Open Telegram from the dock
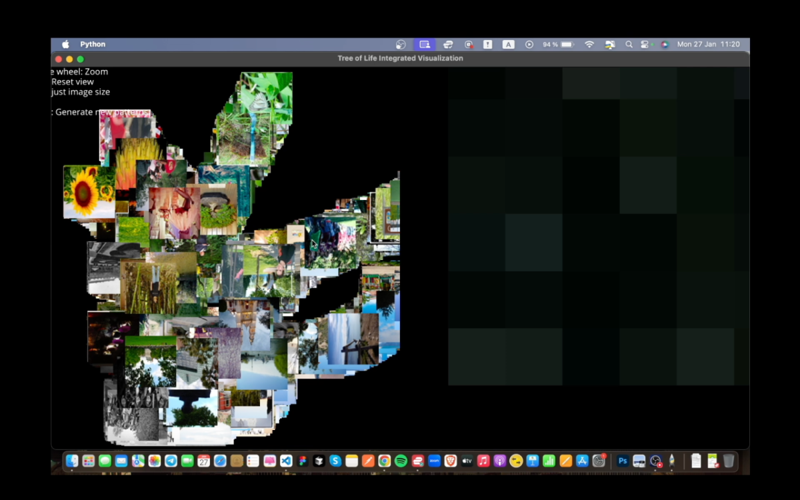This screenshot has height=500, width=800. coord(171,461)
